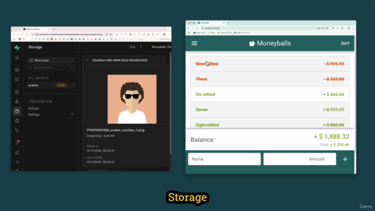Viewport: 375px width, 211px height.
Task: Select the 'Nine edited' entry row
Action: [270, 64]
